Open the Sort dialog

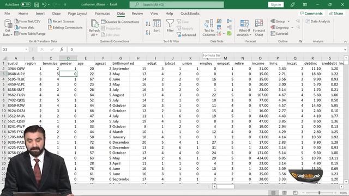coord(157,26)
